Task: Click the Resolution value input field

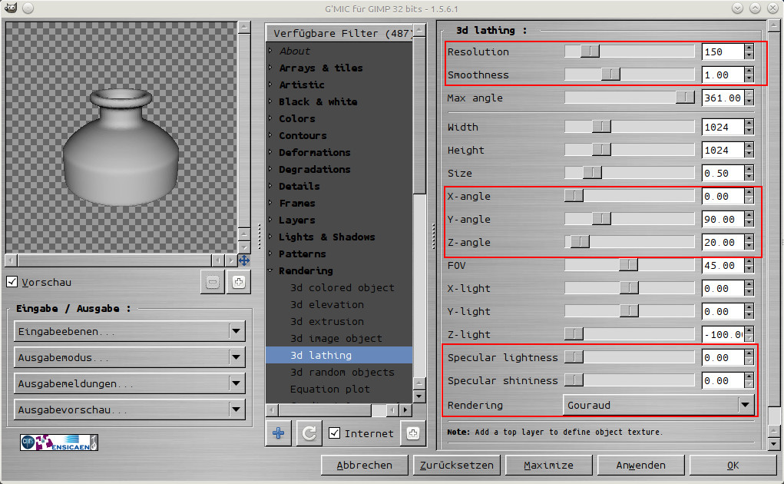Action: tap(723, 51)
